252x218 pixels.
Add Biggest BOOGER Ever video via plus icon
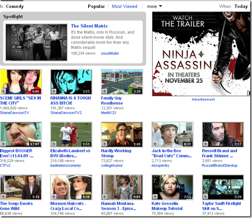(3, 144)
